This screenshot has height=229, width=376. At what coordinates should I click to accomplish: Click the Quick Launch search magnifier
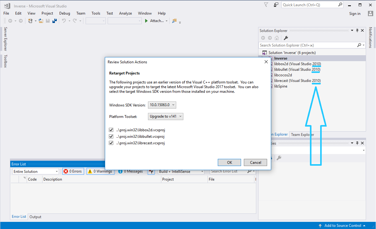340,5
